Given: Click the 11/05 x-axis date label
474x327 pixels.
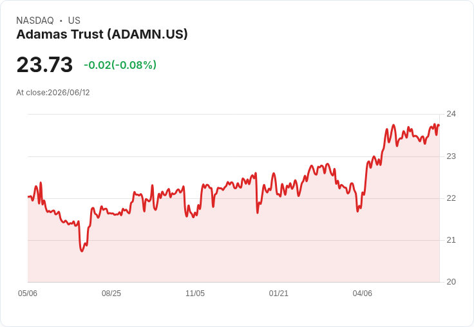Looking at the screenshot, I should coord(195,294).
